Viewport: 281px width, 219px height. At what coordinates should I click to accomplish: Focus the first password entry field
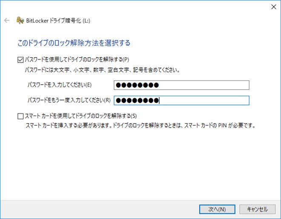pos(204,85)
